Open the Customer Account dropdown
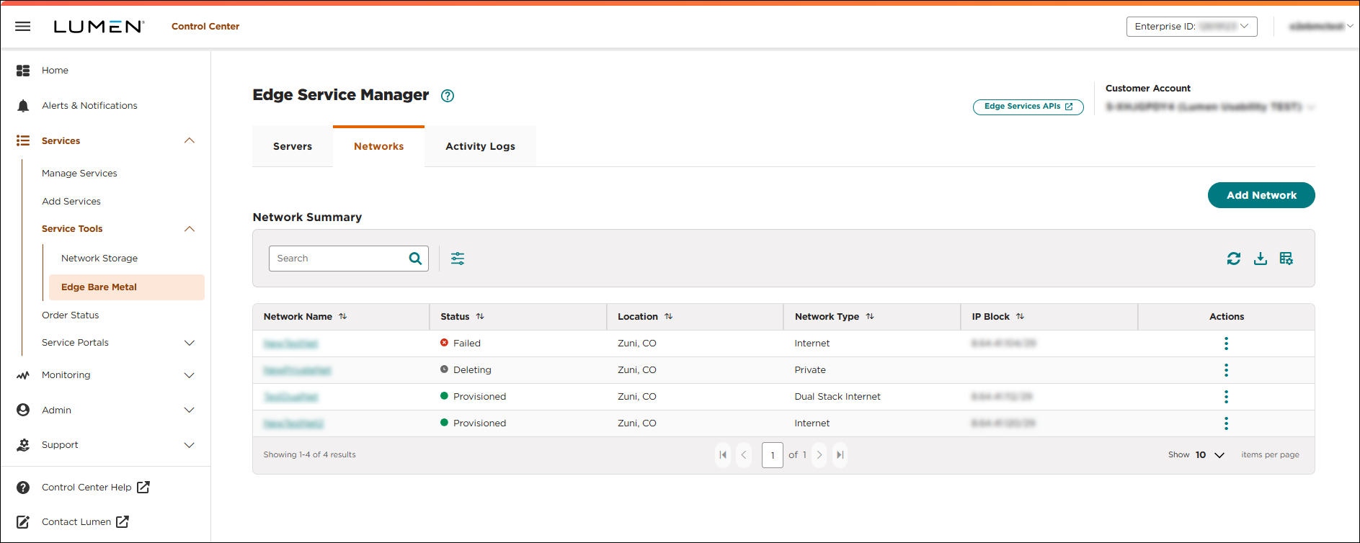The image size is (1360, 543). (x=1210, y=107)
